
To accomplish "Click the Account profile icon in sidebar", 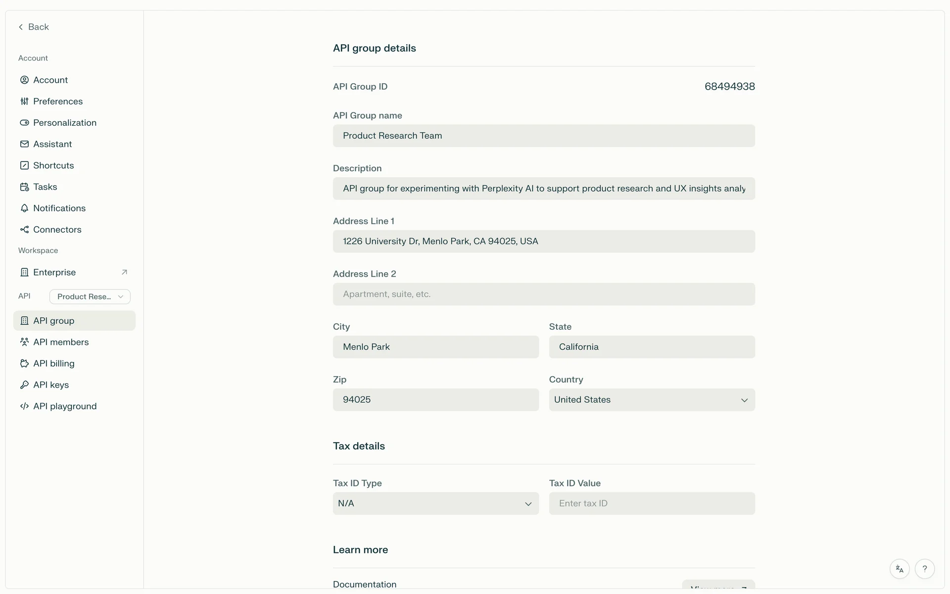I will 24,80.
